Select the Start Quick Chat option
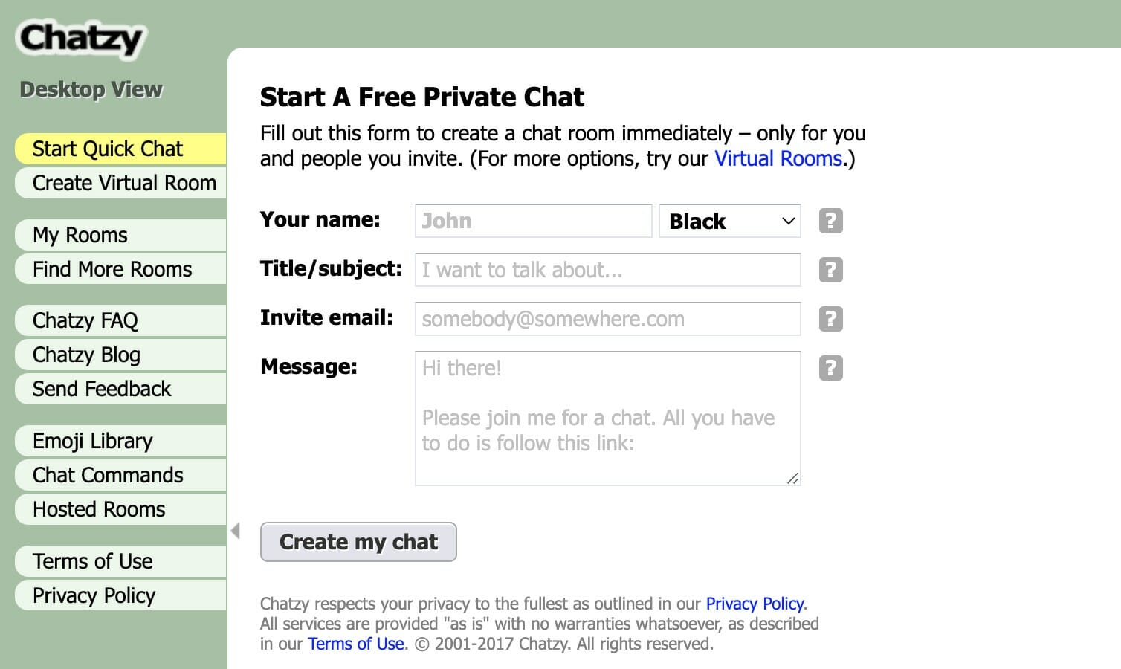 point(107,149)
